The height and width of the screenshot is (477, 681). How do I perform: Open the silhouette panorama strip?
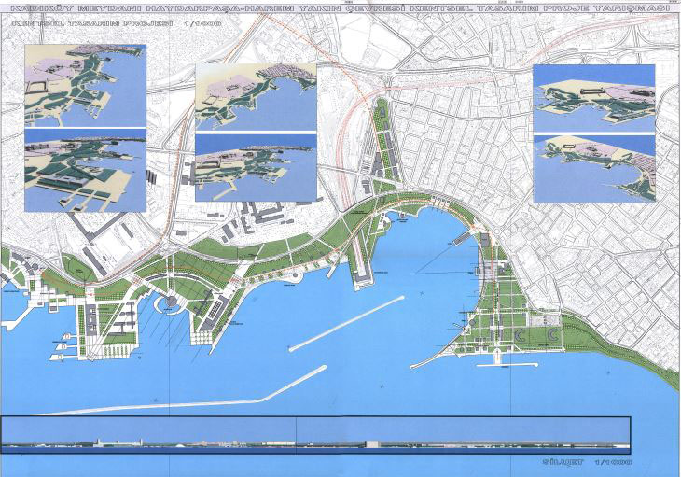(316, 435)
